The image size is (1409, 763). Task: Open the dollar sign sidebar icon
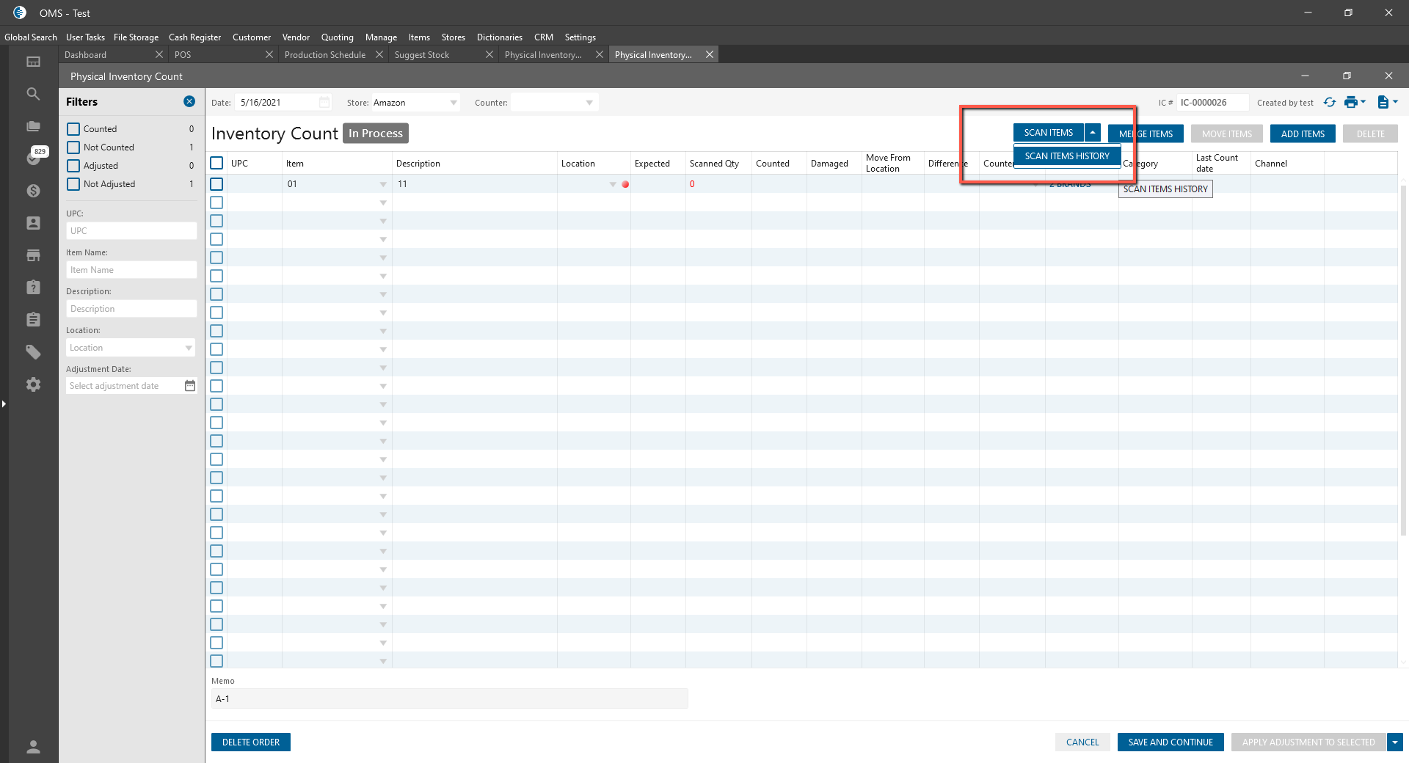click(33, 191)
